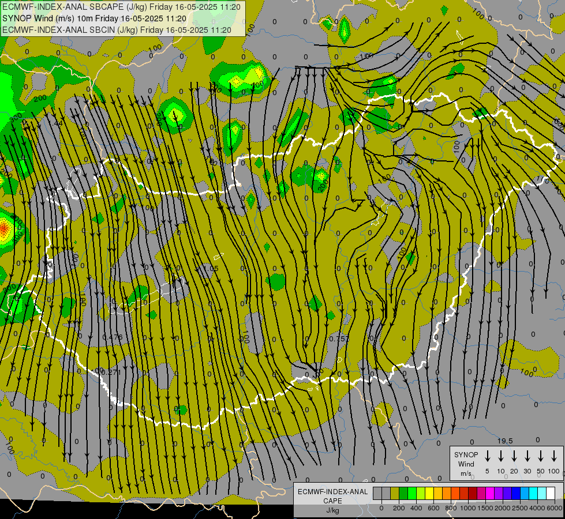
Task: Click the '800' tick label on the CAPE scale
Action: 451,508
